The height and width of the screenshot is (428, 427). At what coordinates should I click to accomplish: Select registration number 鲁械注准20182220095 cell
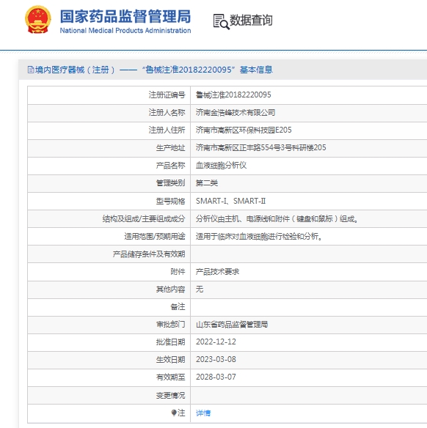(233, 95)
